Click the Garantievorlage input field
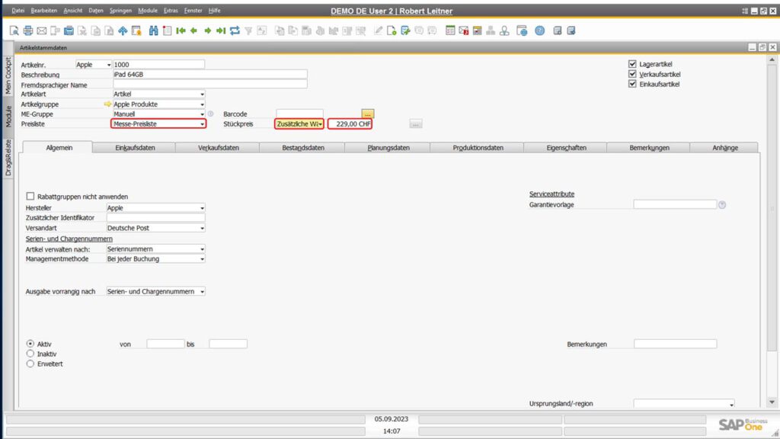 tap(675, 204)
